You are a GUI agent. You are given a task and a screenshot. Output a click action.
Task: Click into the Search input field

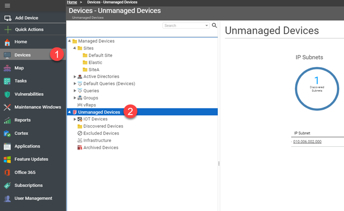coord(184,25)
